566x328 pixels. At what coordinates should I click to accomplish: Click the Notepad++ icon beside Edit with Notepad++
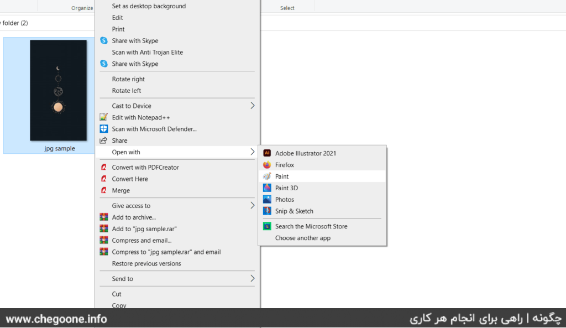point(103,117)
